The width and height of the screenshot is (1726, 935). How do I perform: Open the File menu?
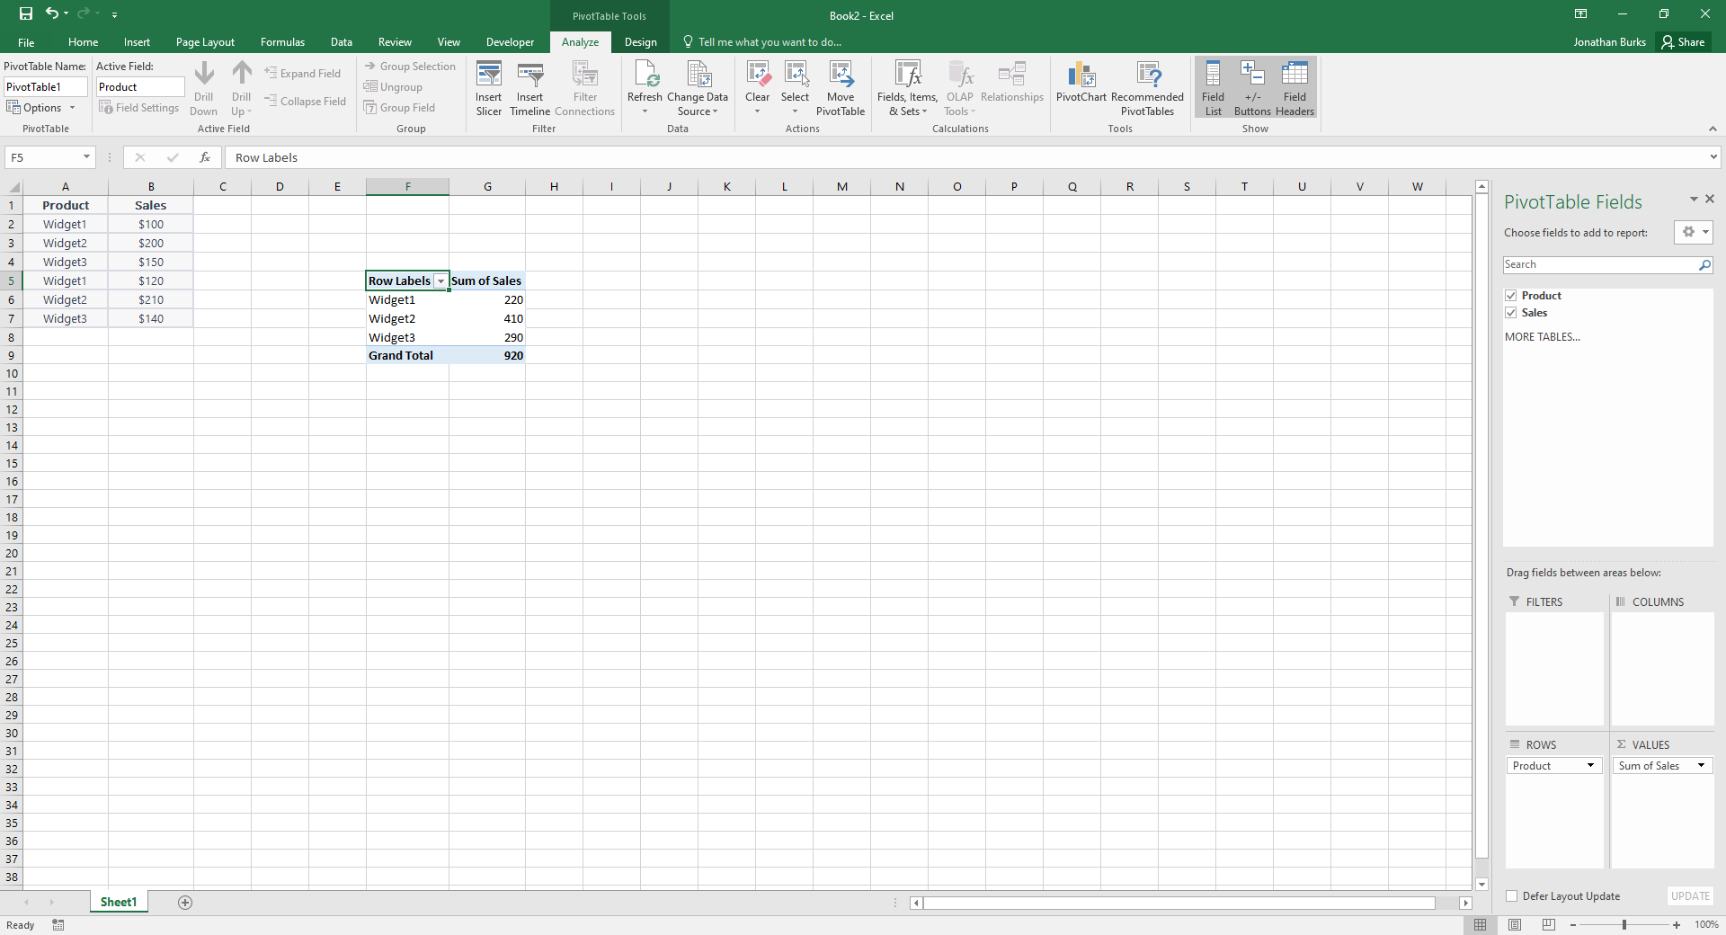tap(26, 42)
